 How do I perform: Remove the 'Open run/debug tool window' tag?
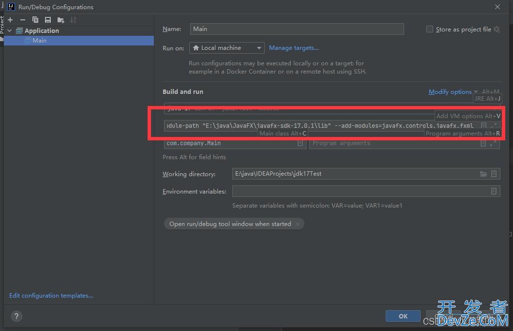click(298, 224)
